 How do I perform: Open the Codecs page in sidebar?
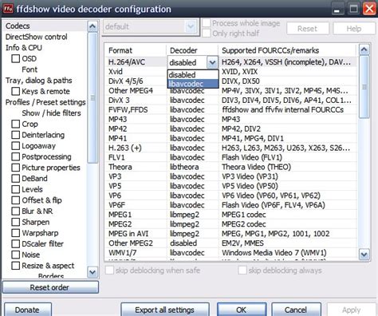[x=18, y=26]
